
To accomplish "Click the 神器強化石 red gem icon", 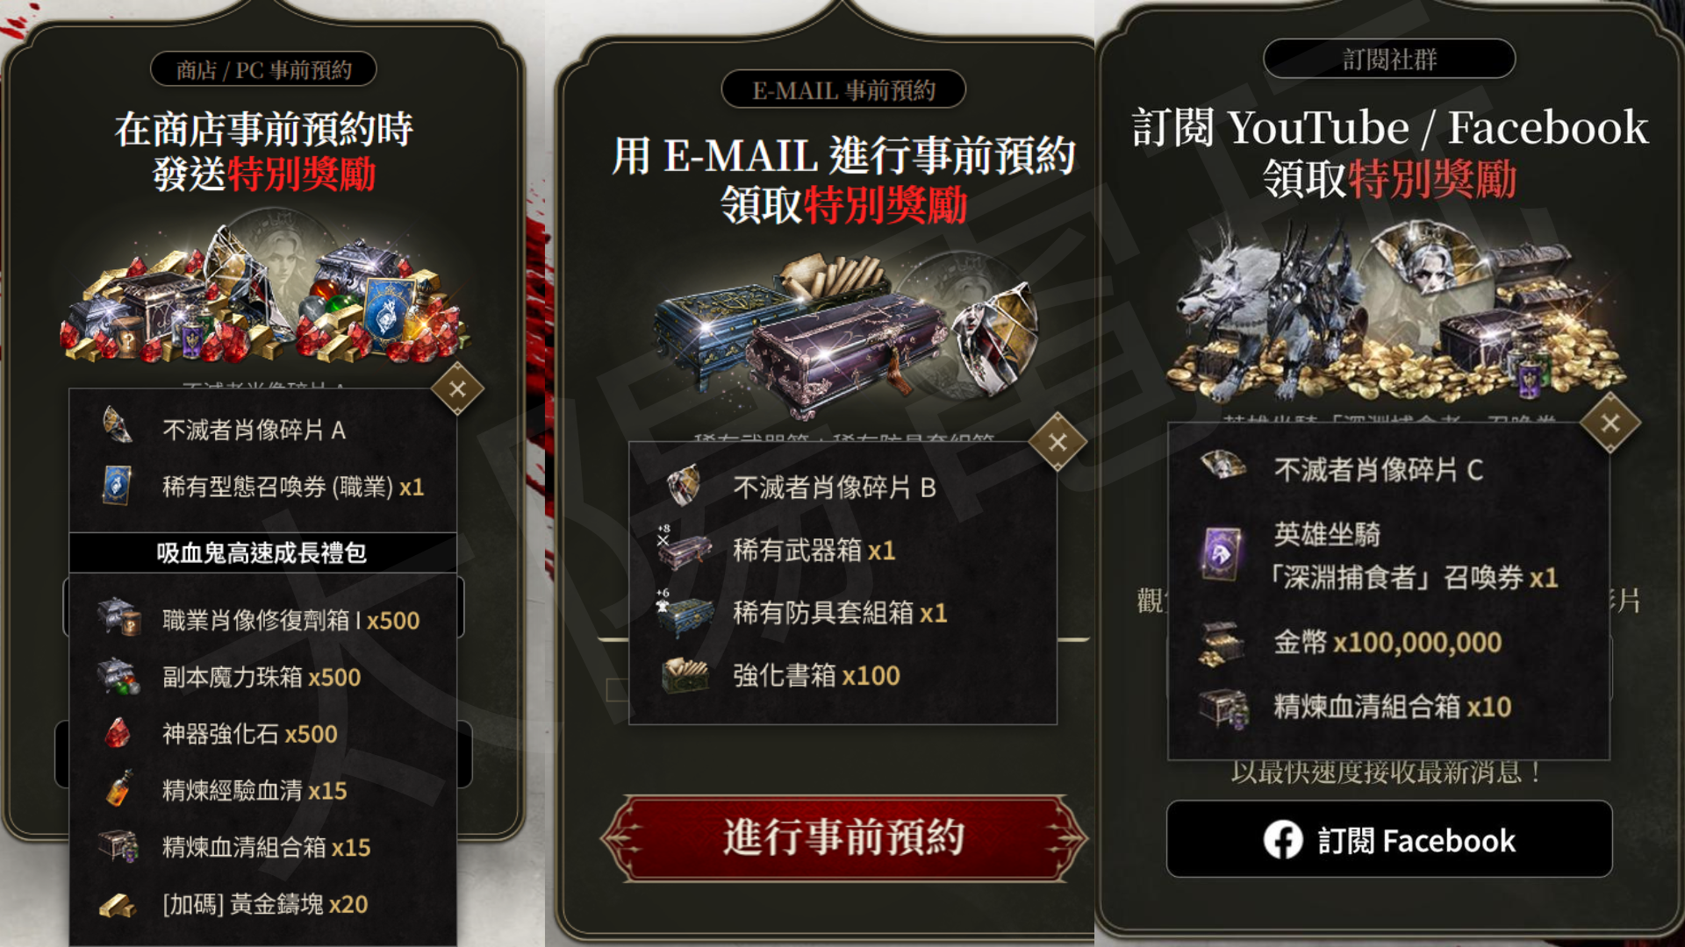I will (118, 733).
